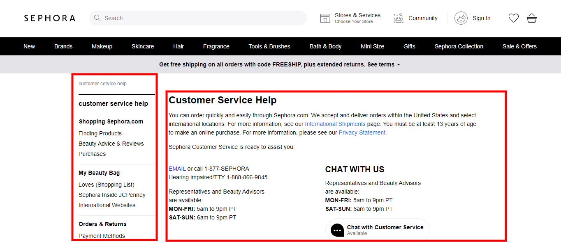Expand the See terms arrow
Viewport: 561px width, 242px height.
point(399,65)
